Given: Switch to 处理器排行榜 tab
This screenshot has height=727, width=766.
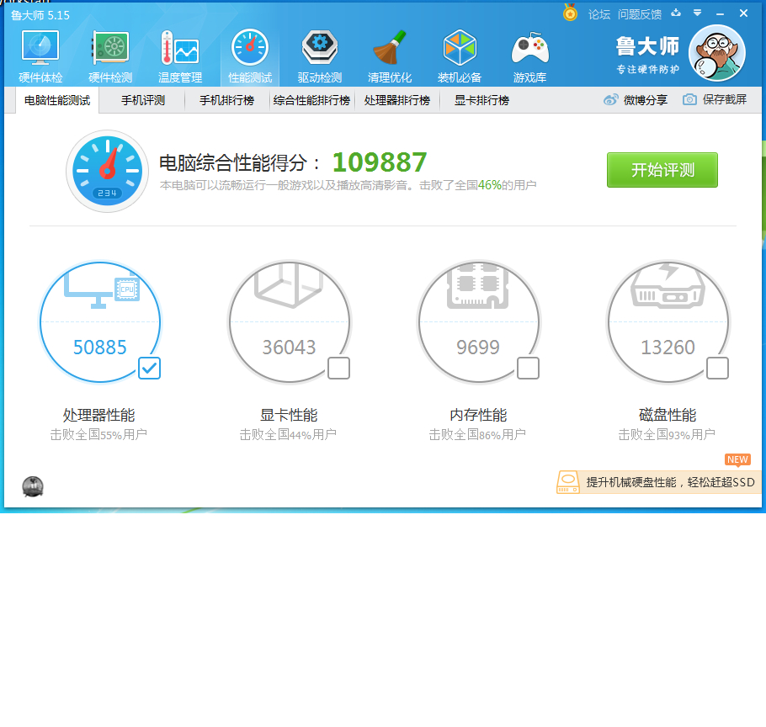Looking at the screenshot, I should (397, 101).
